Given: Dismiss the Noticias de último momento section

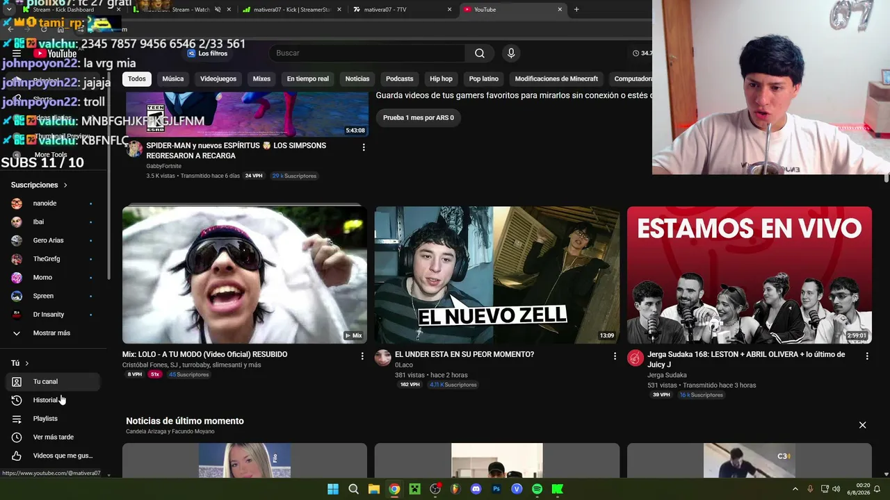Looking at the screenshot, I should coord(862,425).
